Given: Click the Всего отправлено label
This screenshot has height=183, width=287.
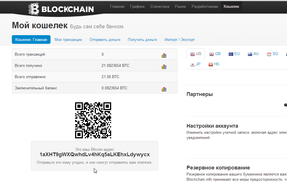Looking at the screenshot, I should pyautogui.click(x=30, y=77).
